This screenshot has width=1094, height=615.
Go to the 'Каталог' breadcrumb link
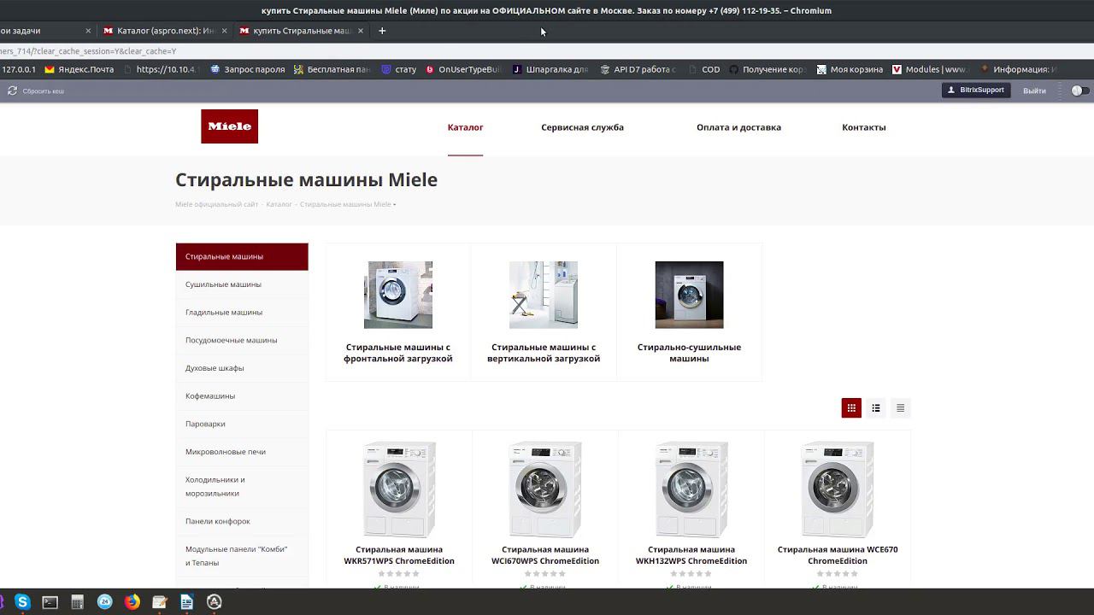pyautogui.click(x=279, y=205)
